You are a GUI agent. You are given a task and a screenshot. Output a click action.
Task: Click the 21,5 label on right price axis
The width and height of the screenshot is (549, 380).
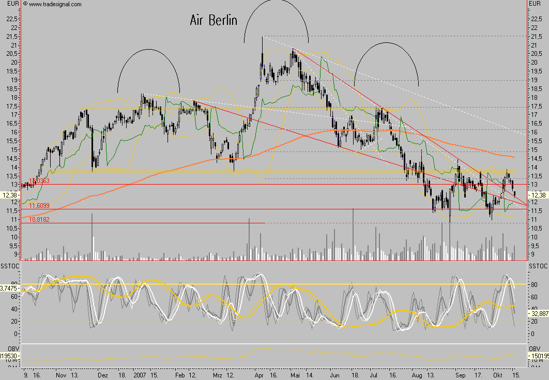[535, 36]
